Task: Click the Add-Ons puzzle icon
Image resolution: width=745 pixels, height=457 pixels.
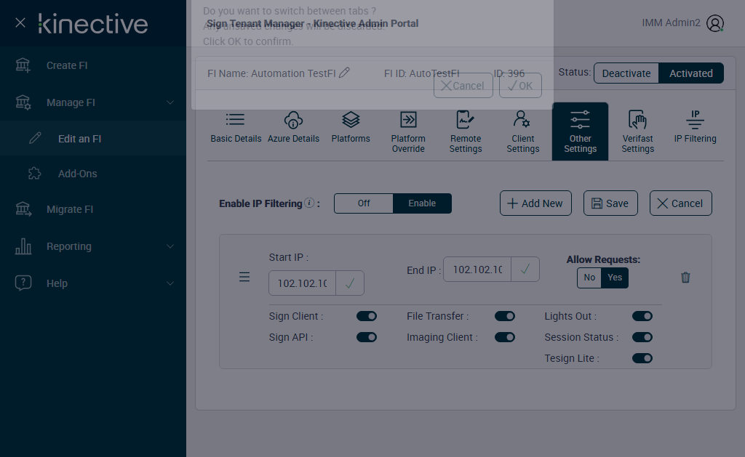Action: [x=35, y=173]
